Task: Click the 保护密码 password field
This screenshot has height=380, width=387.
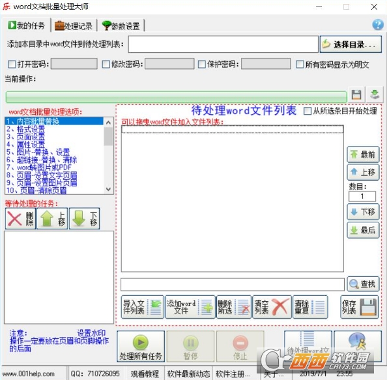Action: point(266,64)
